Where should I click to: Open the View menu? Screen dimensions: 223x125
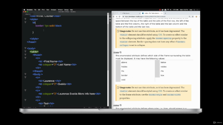(x=48, y=10)
